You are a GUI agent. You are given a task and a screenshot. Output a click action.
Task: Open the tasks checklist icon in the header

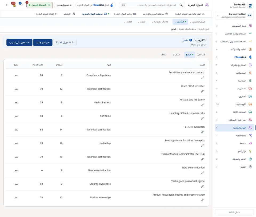(x=21, y=5)
